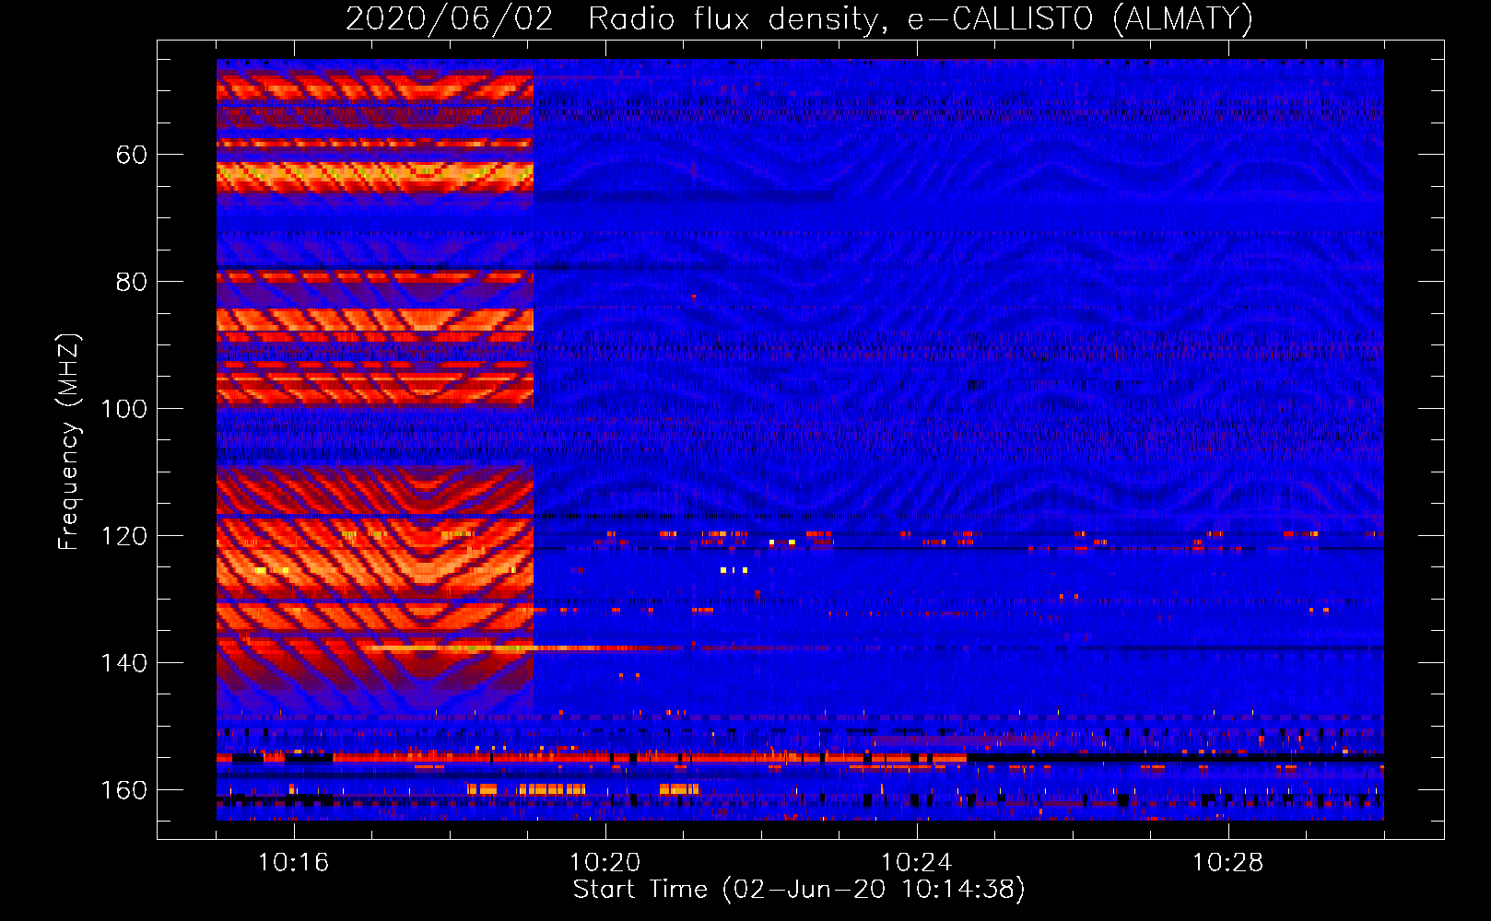Click the '160' frequency tick label
The image size is (1491, 921).
click(x=123, y=790)
